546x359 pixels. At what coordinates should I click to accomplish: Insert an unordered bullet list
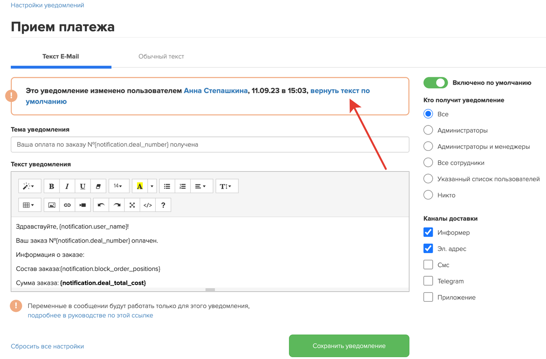[167, 186]
